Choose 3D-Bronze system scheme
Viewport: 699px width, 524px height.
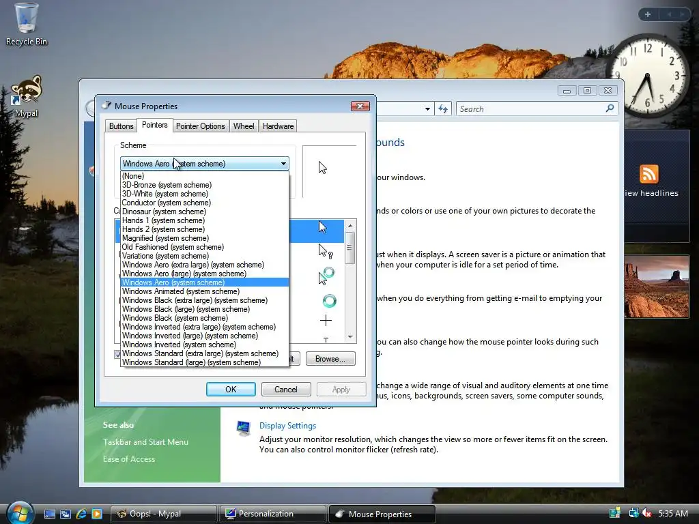point(205,185)
